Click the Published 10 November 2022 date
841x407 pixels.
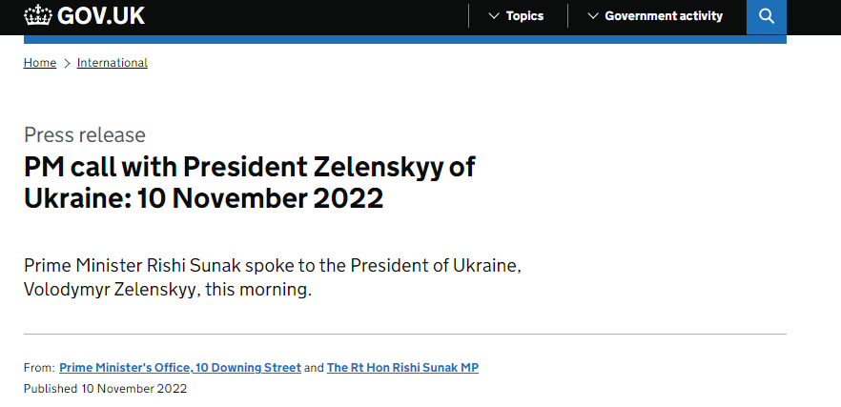[105, 389]
